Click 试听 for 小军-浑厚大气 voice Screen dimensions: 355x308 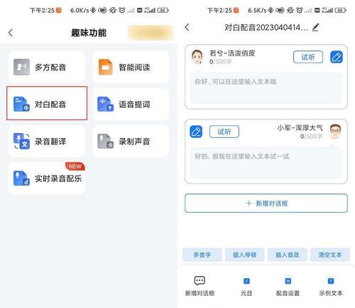(x=224, y=132)
